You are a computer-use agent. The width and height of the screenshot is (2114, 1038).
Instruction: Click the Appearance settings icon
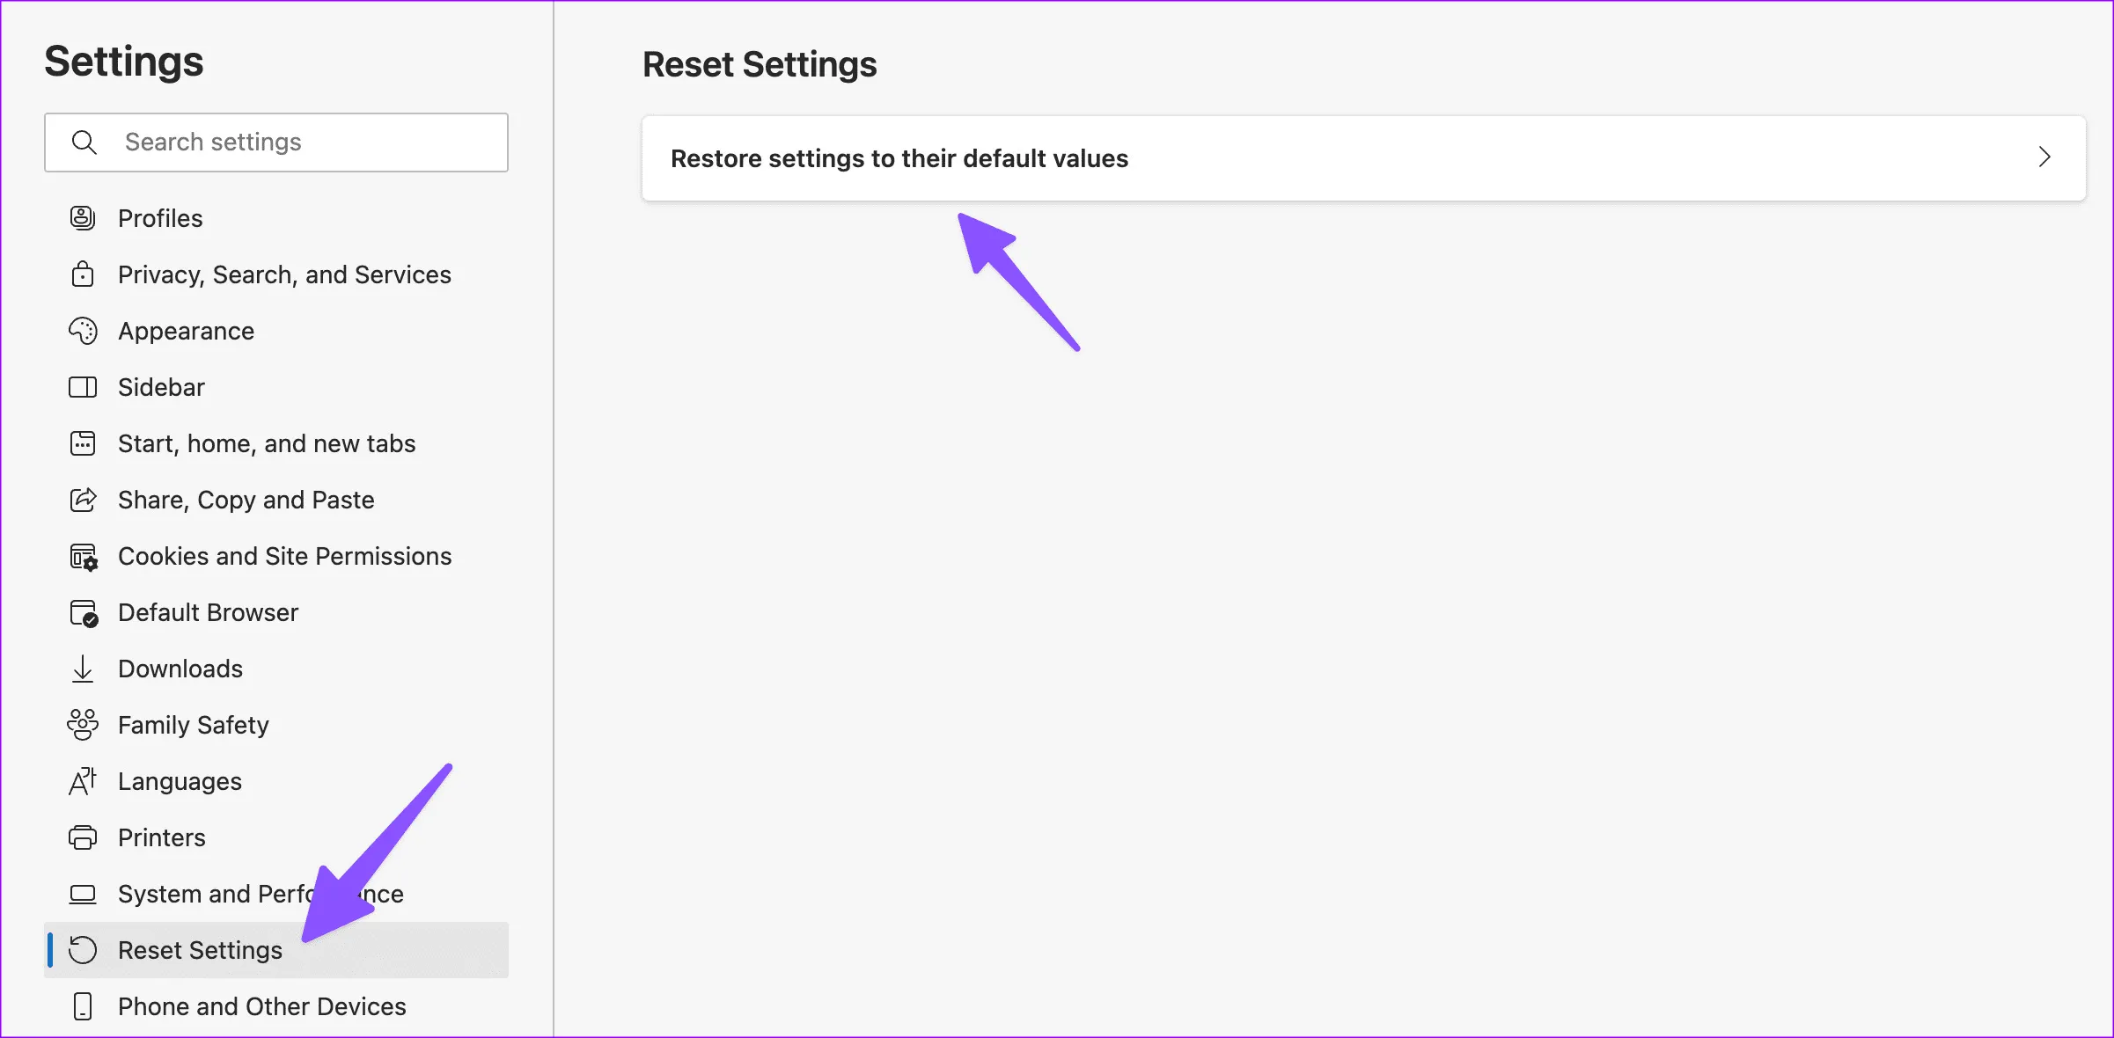click(84, 330)
